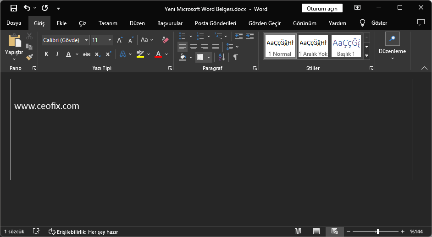The height and width of the screenshot is (237, 432).
Task: Open the Quick Access Toolbar customize arrow
Action: pyautogui.click(x=58, y=8)
